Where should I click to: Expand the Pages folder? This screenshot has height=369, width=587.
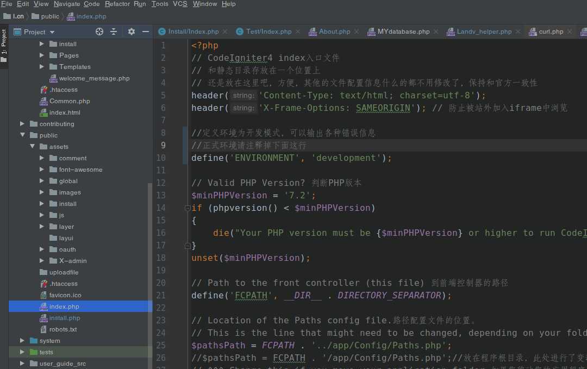(x=41, y=55)
